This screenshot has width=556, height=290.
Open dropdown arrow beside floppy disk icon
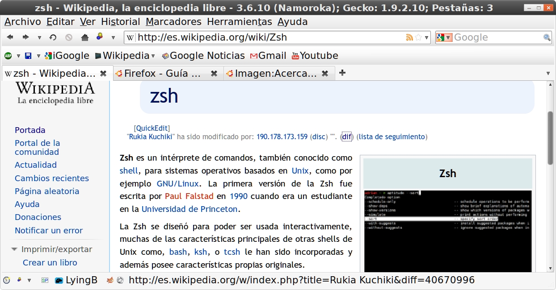point(38,56)
